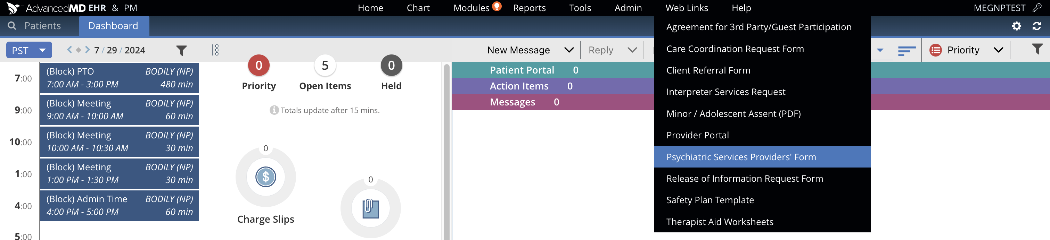1050x240 pixels.
Task: Open the scheduler filter funnel icon
Action: pyautogui.click(x=181, y=50)
